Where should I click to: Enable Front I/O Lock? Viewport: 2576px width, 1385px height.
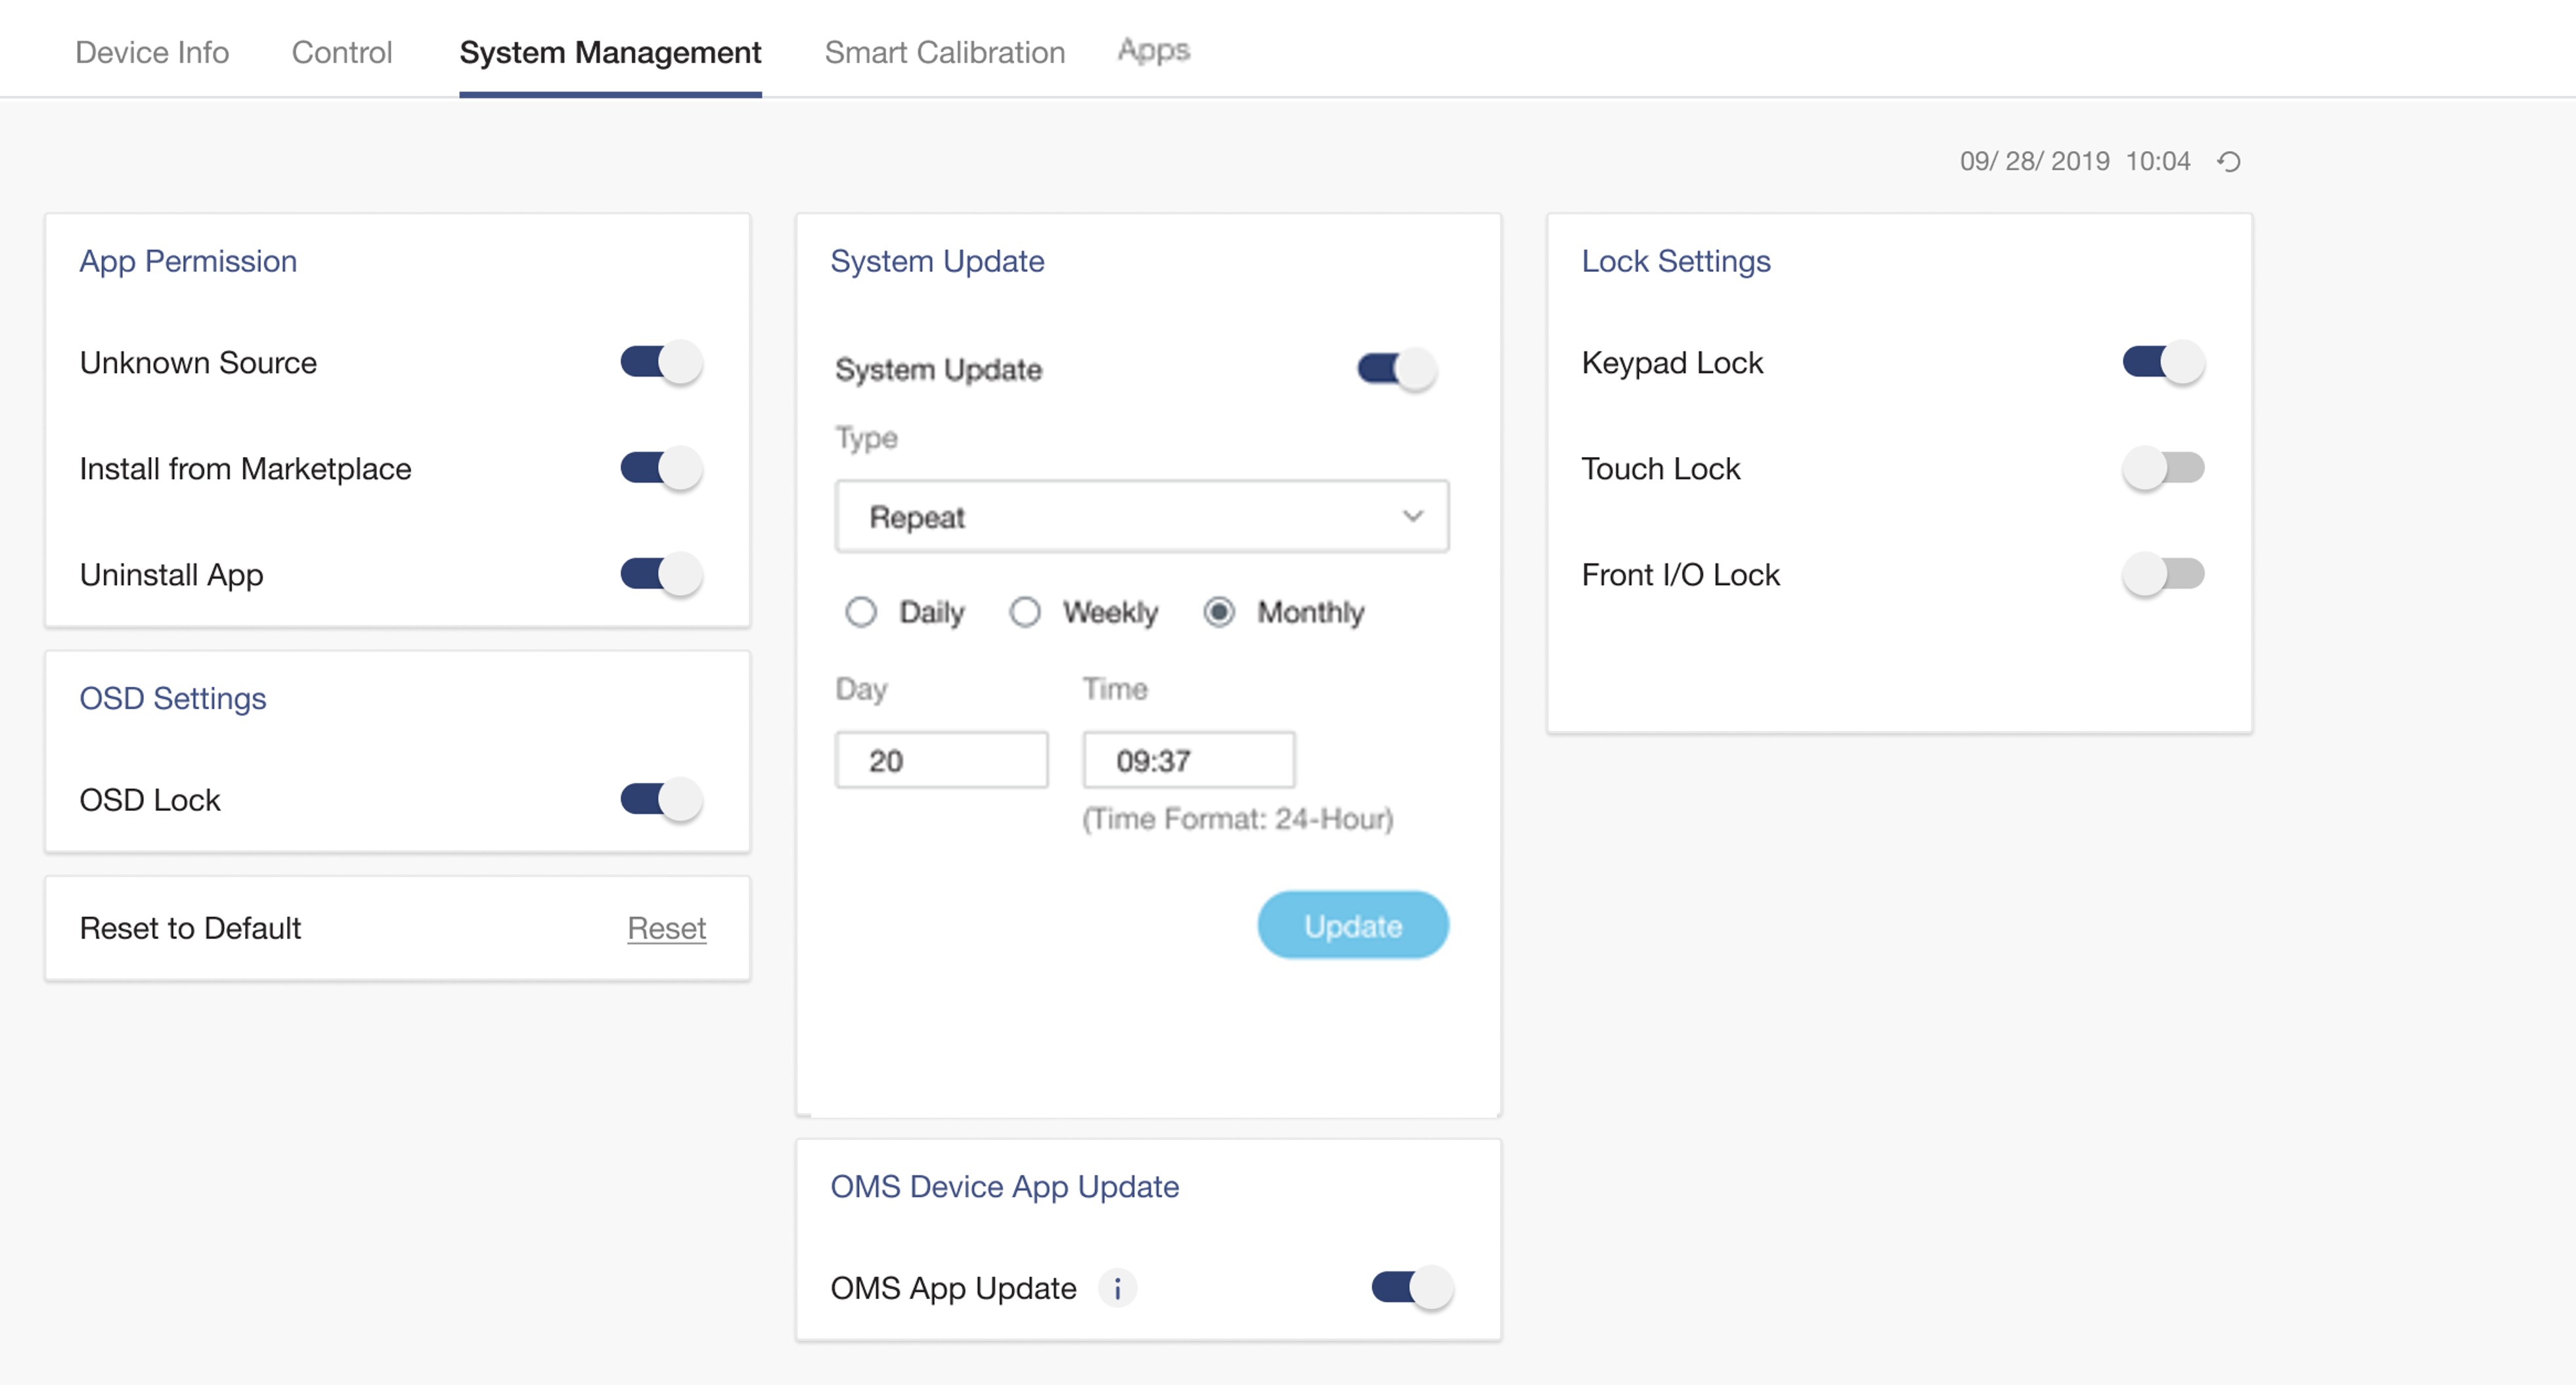tap(2164, 574)
